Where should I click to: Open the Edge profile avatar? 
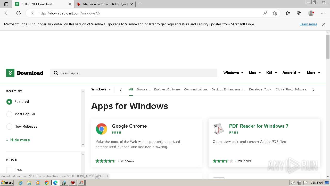click(x=311, y=13)
